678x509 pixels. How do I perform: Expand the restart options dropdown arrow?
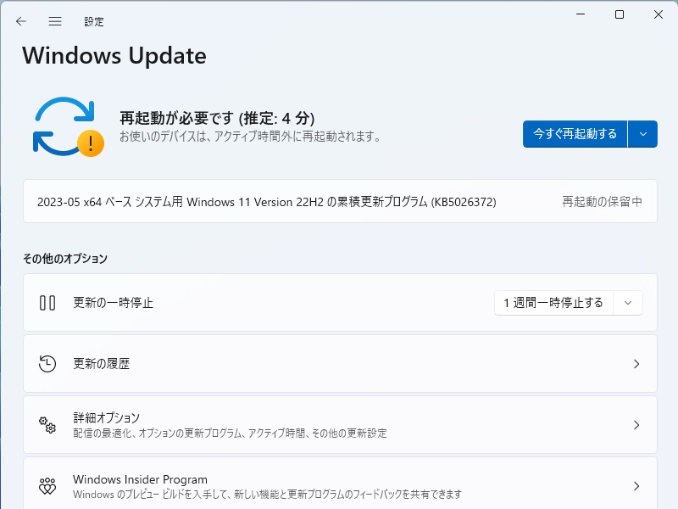click(642, 134)
